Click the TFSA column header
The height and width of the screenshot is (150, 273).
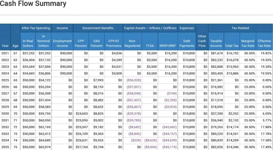[x=150, y=46]
